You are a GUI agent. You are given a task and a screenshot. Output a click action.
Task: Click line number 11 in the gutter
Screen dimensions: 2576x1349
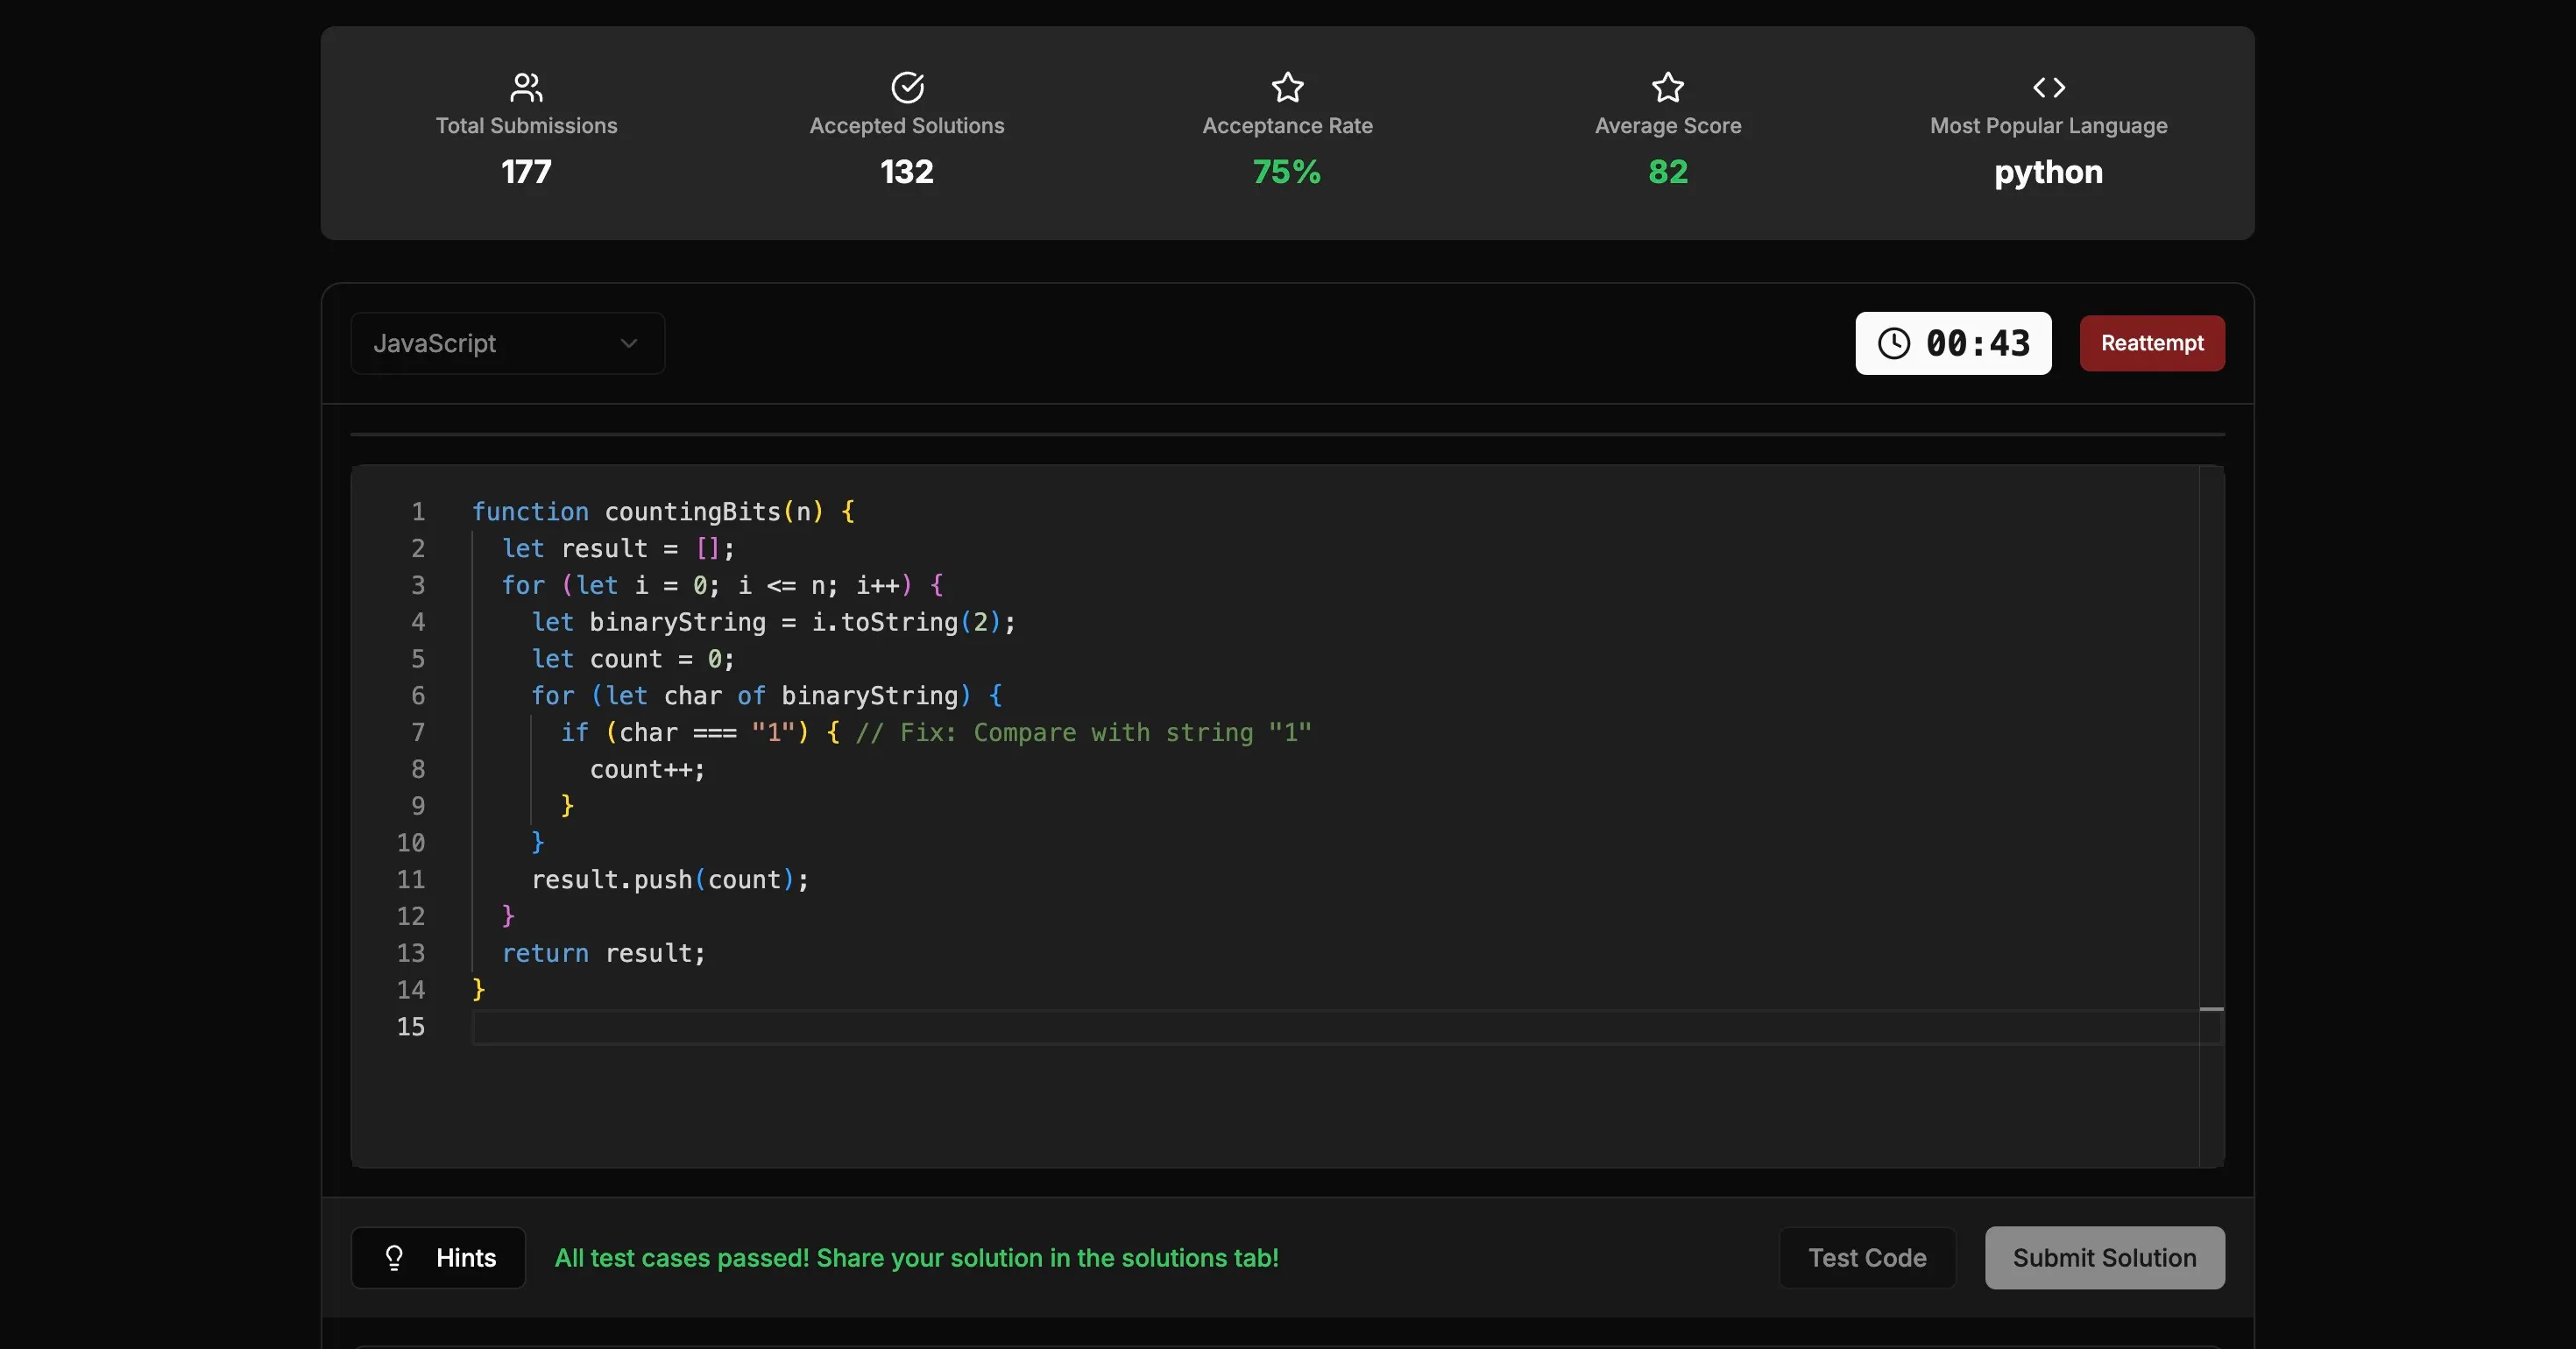411,880
